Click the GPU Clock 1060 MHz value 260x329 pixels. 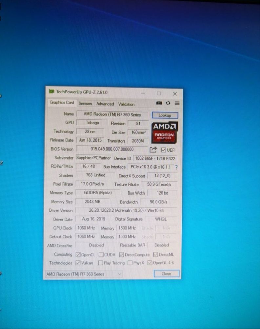[86, 228]
